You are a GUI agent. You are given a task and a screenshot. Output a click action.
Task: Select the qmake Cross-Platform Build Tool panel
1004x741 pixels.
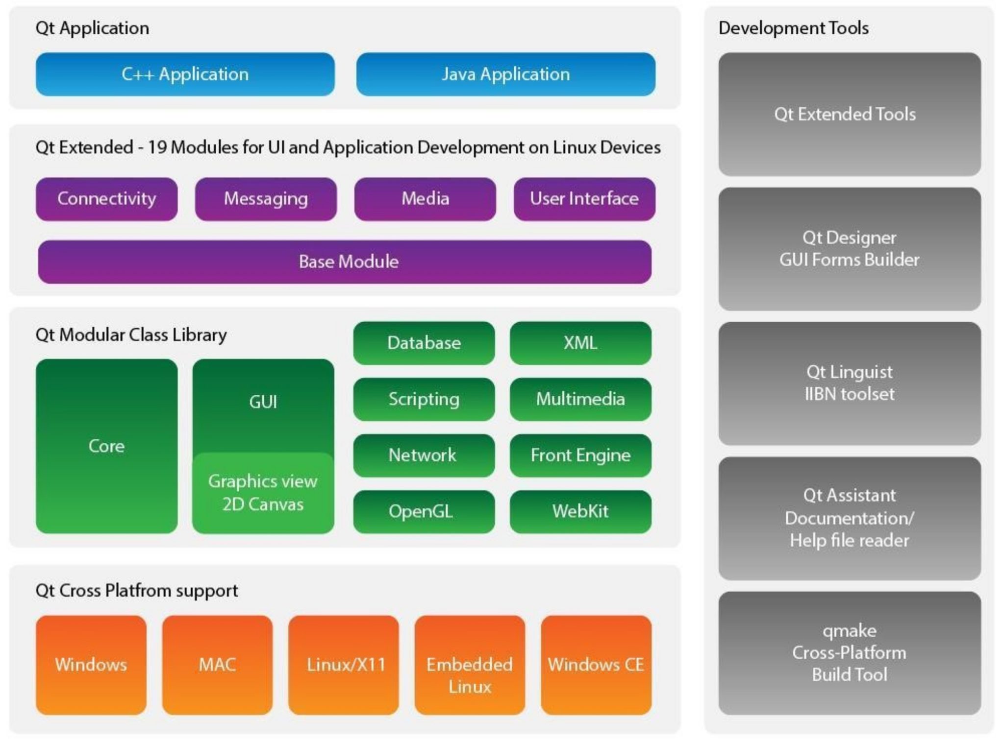pyautogui.click(x=849, y=653)
